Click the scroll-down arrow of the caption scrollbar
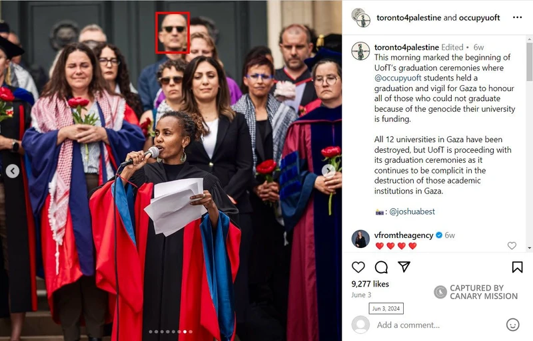The height and width of the screenshot is (341, 533). (529, 248)
